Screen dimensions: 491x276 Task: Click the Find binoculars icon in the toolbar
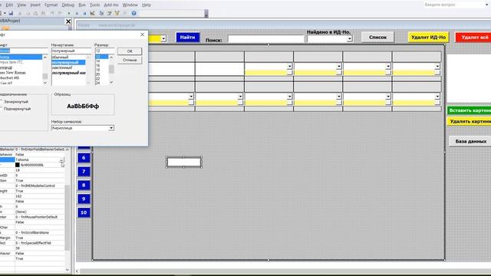(43, 13)
